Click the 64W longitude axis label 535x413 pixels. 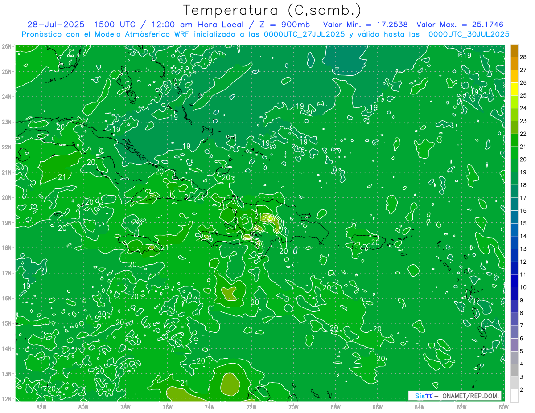[419, 407]
